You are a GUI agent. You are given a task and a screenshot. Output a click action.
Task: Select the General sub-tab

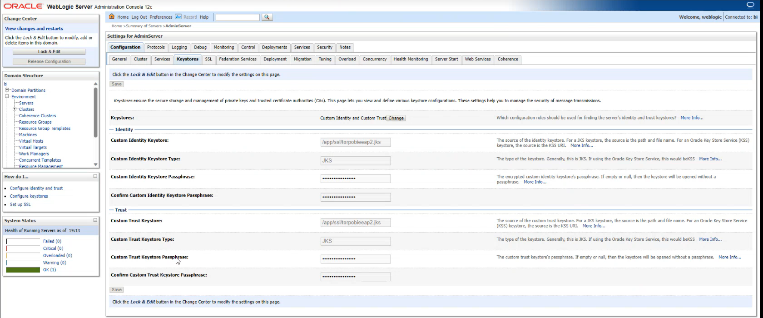coord(119,59)
